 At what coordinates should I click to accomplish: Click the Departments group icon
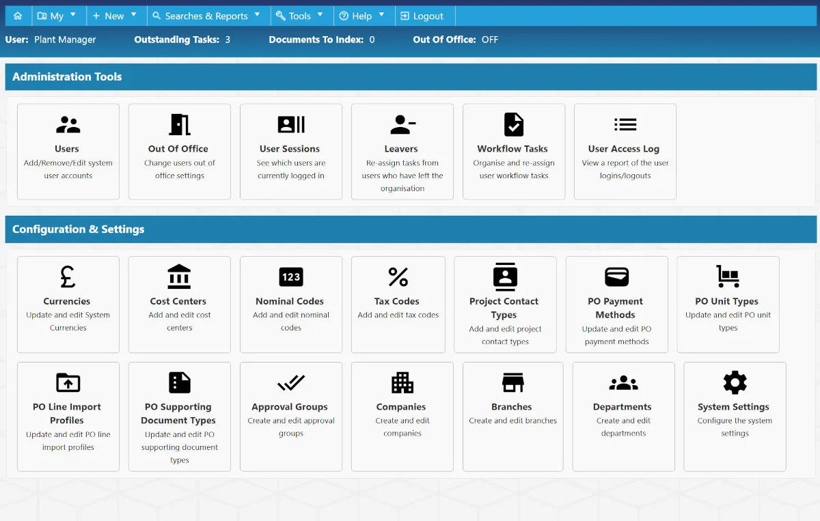623,383
